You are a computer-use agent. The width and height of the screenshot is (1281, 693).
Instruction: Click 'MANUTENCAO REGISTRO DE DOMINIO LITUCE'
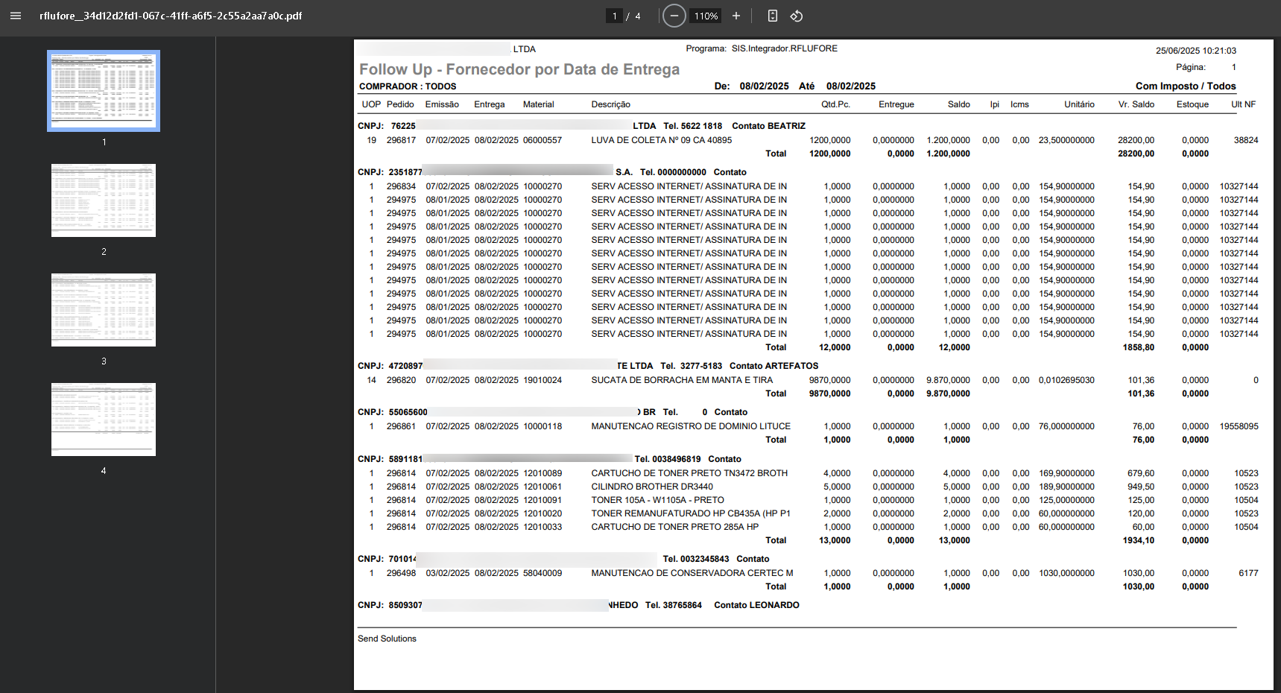(x=691, y=426)
